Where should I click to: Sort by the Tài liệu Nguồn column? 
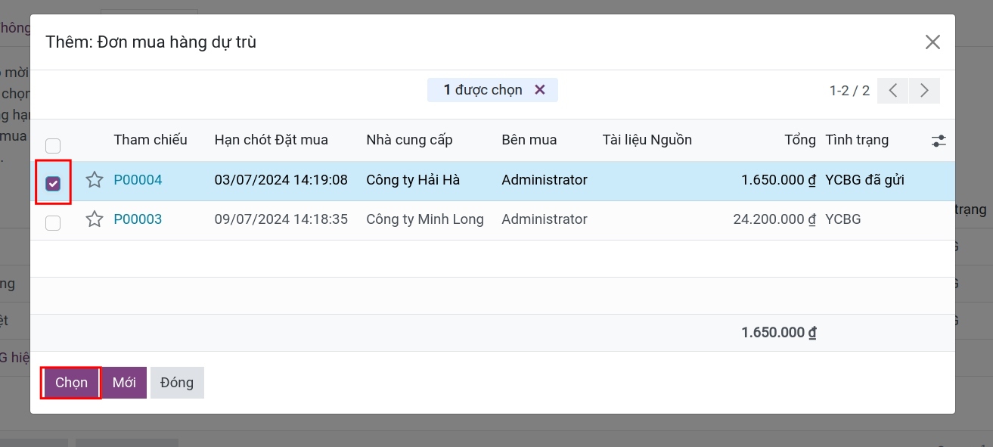pyautogui.click(x=647, y=140)
